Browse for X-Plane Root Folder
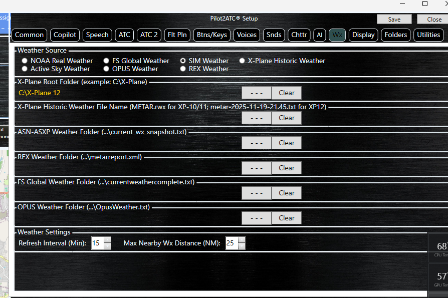The image size is (448, 298). click(256, 93)
